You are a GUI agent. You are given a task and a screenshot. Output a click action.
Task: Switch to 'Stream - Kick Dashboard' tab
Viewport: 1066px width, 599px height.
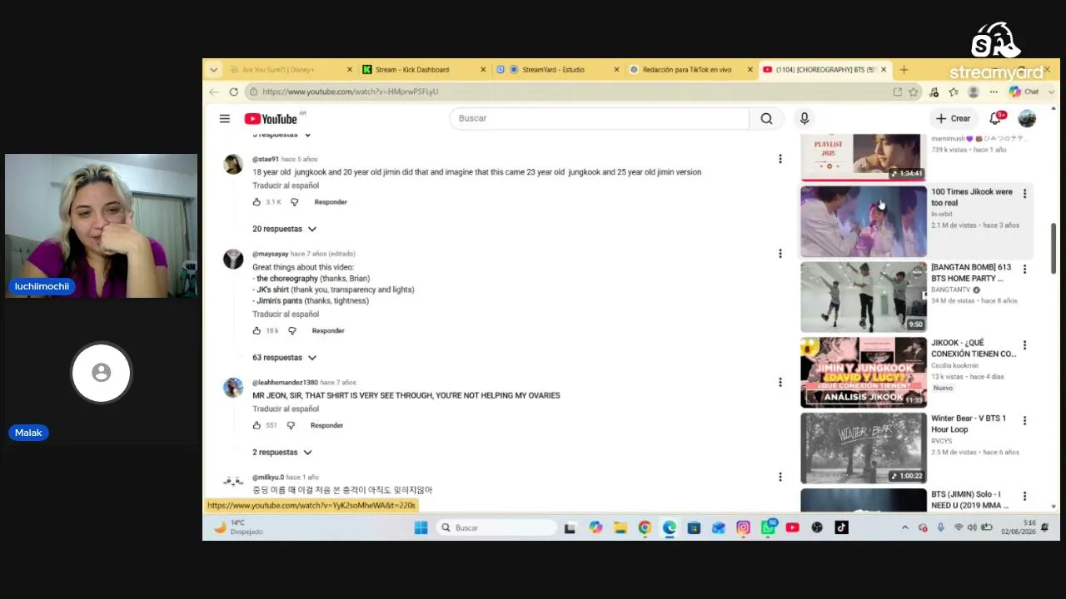pos(422,70)
